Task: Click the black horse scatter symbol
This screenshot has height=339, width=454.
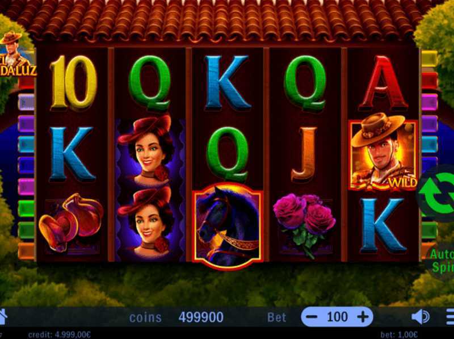Action: pyautogui.click(x=228, y=226)
